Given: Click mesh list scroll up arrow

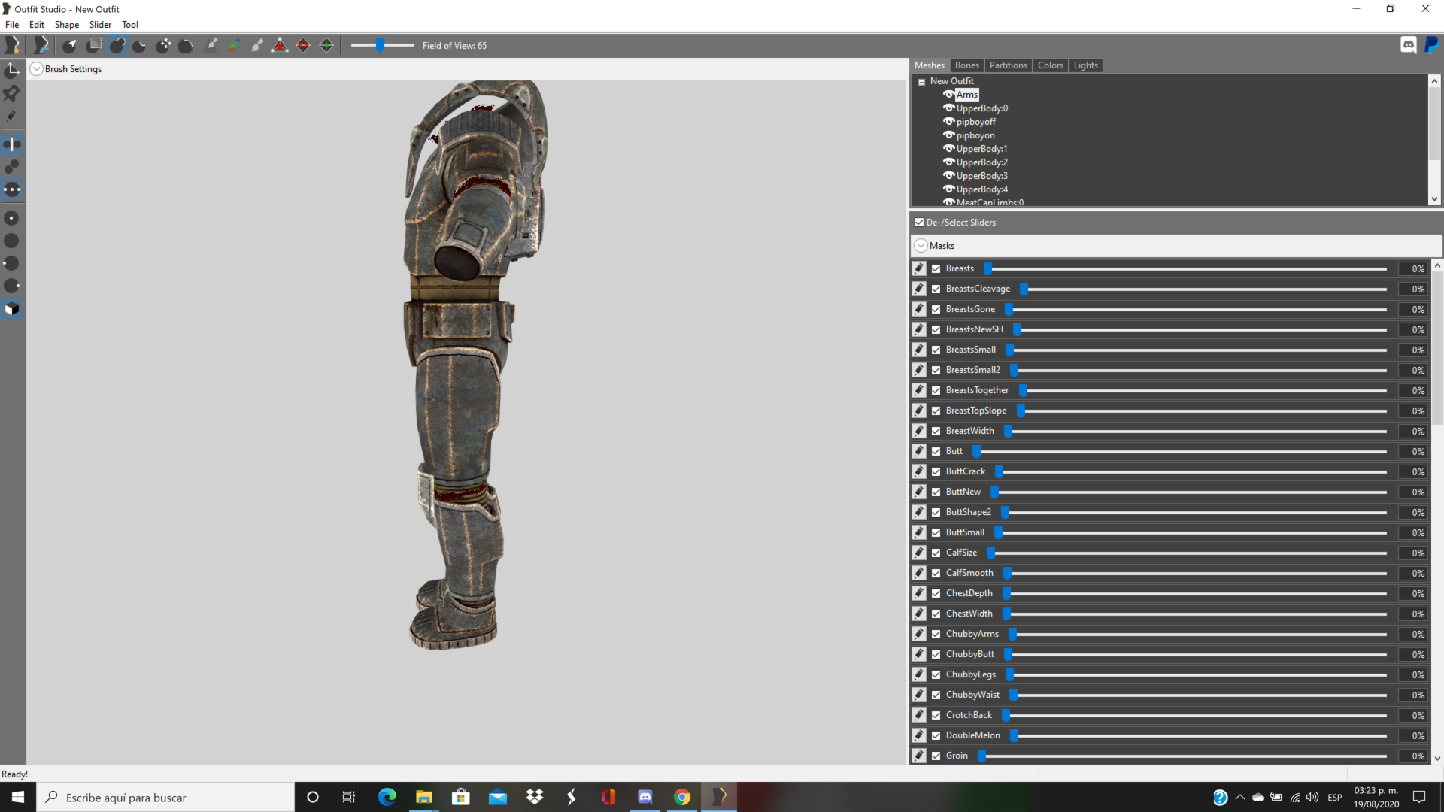Looking at the screenshot, I should [1434, 81].
